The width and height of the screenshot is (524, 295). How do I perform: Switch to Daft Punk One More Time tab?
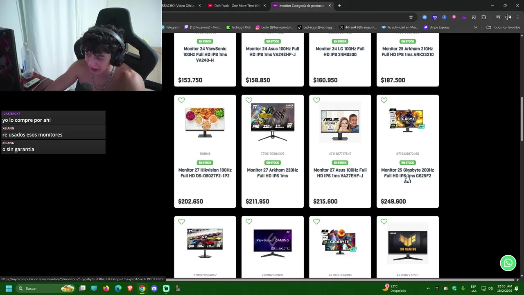(237, 6)
